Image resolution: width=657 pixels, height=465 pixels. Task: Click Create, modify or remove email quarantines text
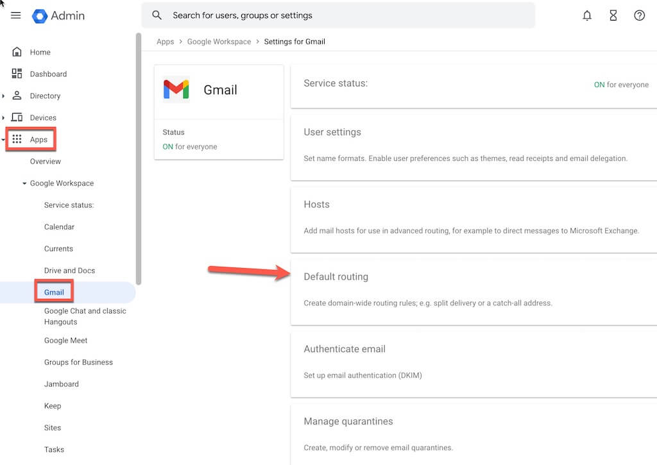(x=379, y=448)
